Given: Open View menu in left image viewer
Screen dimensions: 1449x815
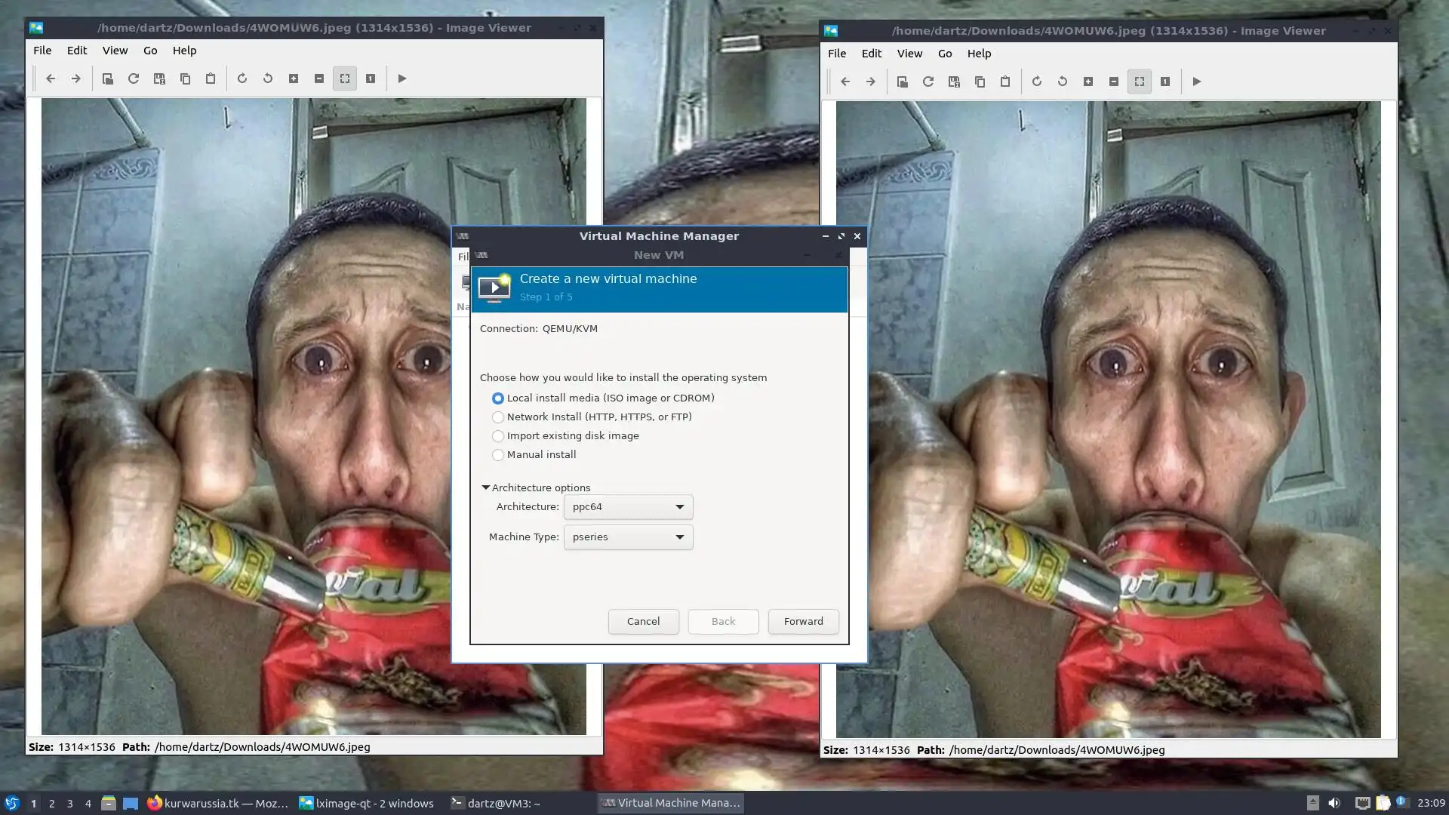Looking at the screenshot, I should pyautogui.click(x=115, y=51).
